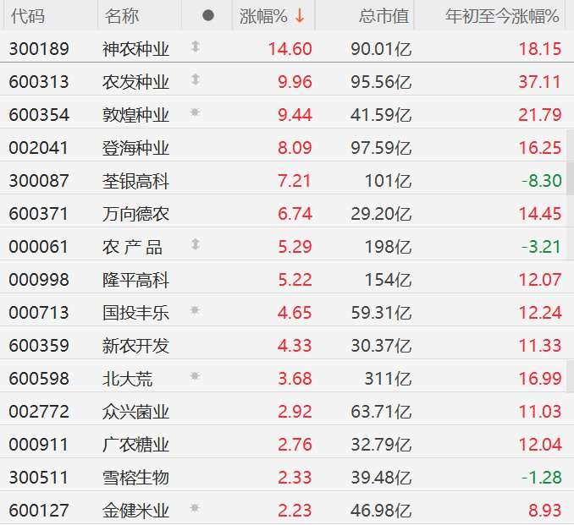Image resolution: width=574 pixels, height=525 pixels.
Task: Click year-to-date value 37.11
Action: [x=540, y=82]
